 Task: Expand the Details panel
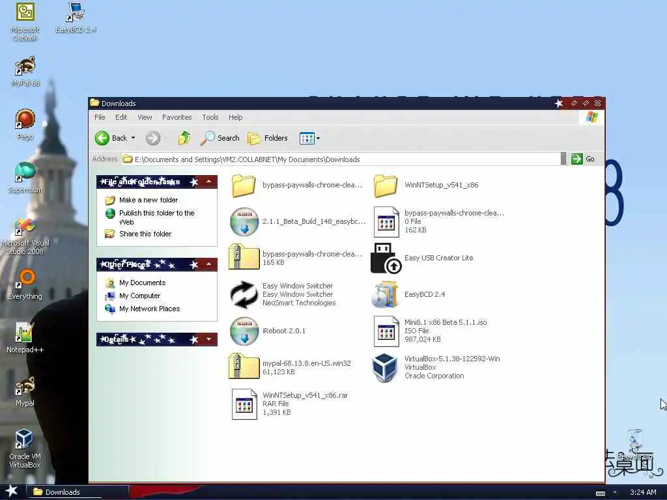[209, 339]
